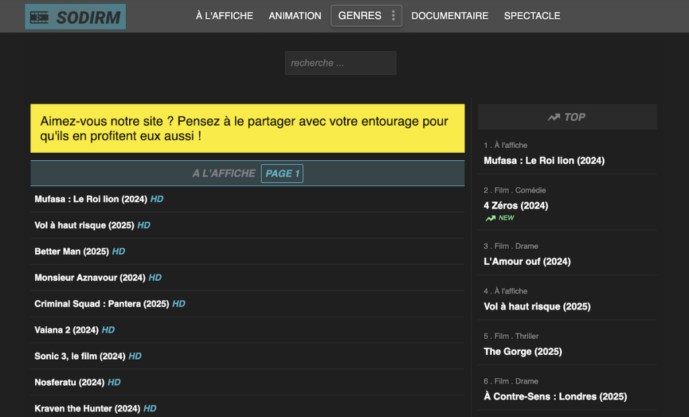This screenshot has height=417, width=689.
Task: Click the HD badge next to Mufasa
Action: tap(156, 198)
